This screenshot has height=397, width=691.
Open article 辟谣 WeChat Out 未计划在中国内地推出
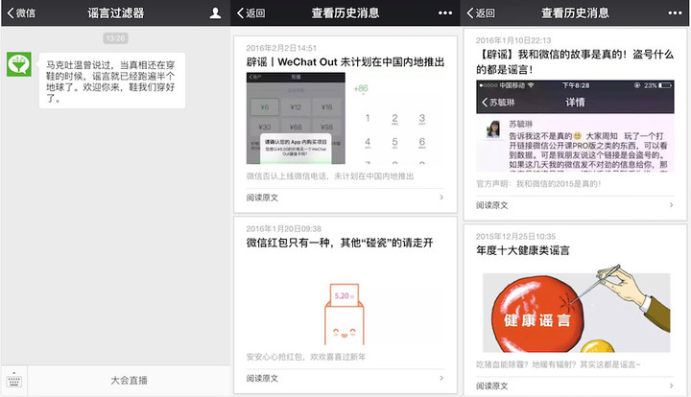tap(345, 62)
